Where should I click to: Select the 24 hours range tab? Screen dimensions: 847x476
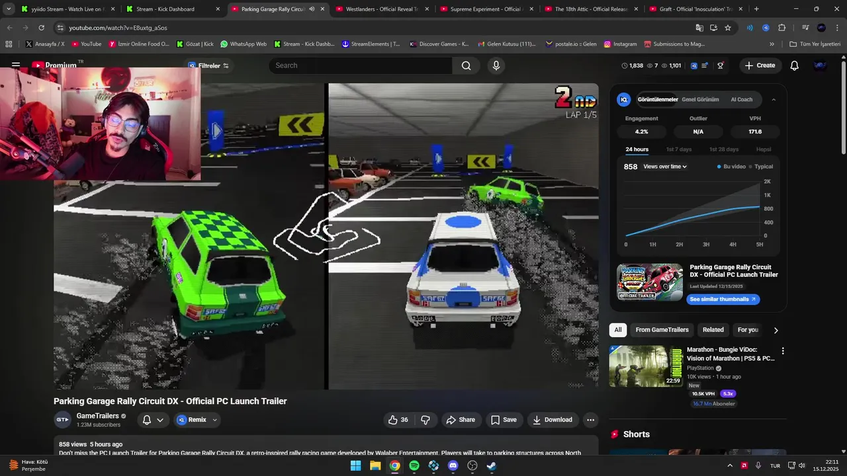tap(637, 149)
